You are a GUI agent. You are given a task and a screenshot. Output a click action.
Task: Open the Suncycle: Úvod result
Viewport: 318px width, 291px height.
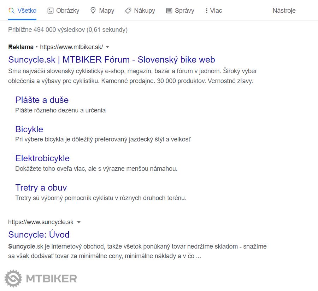point(39,234)
